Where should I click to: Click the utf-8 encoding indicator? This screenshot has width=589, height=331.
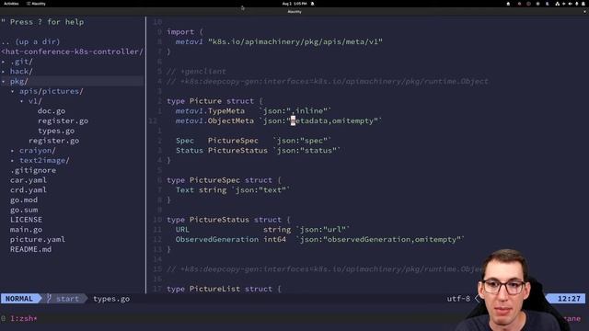click(x=458, y=299)
